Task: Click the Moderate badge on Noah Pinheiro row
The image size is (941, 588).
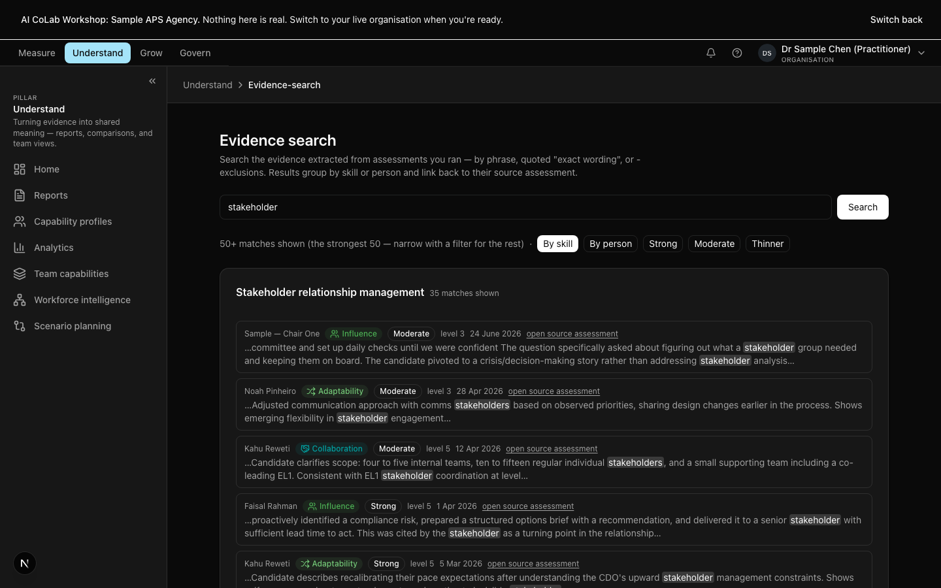Action: tap(398, 391)
